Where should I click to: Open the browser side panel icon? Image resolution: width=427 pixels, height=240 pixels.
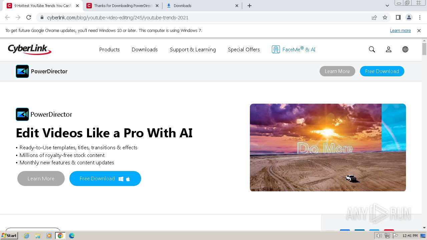point(398,17)
